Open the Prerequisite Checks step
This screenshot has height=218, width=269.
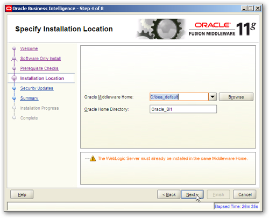[39, 68]
